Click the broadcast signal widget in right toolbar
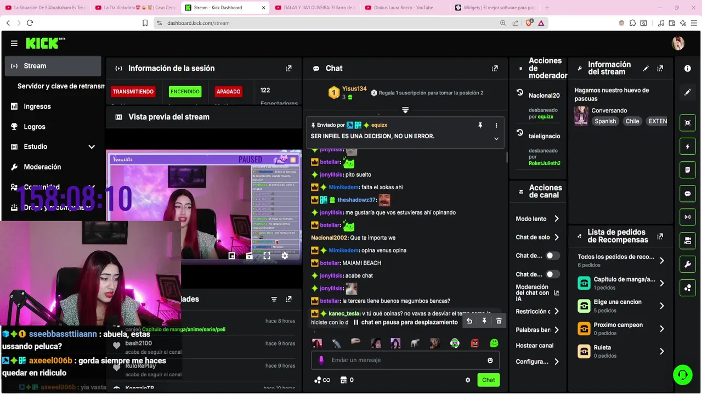This screenshot has width=702, height=395. click(688, 217)
